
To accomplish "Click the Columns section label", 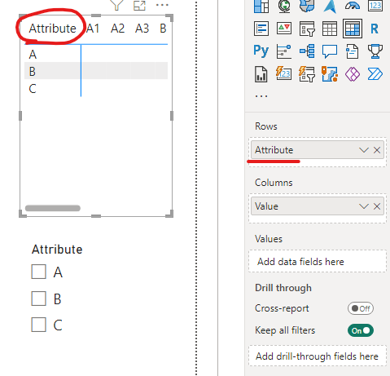I will click(x=274, y=183).
